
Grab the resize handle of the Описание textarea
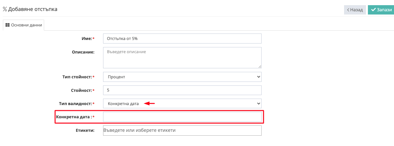(259, 66)
